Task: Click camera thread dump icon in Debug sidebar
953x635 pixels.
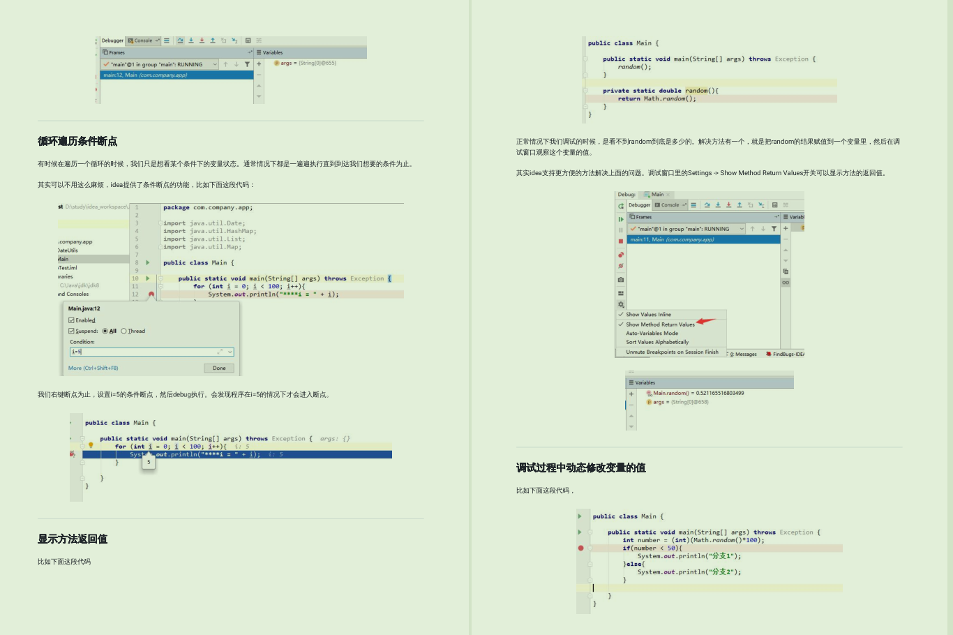Action: (621, 280)
